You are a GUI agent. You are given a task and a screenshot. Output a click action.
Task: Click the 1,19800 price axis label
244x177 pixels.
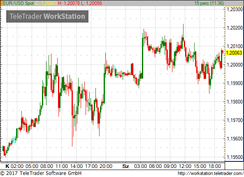click(x=235, y=102)
